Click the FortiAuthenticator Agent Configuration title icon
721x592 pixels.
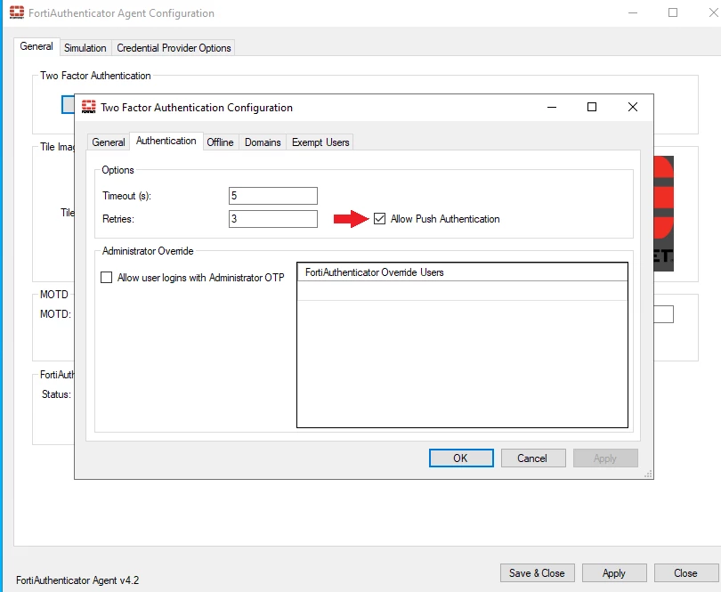[x=17, y=12]
